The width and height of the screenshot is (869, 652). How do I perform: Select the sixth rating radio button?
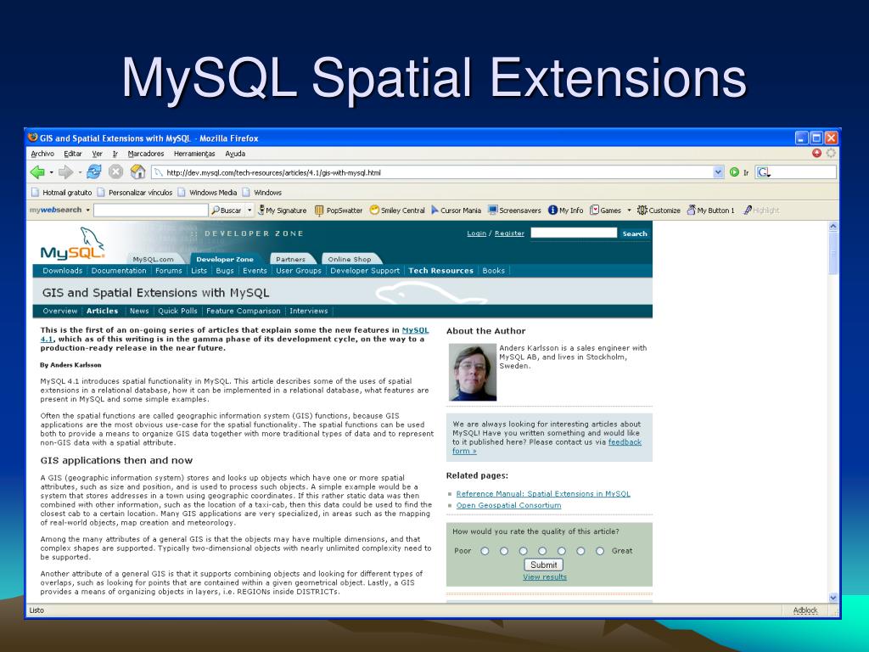tap(580, 551)
